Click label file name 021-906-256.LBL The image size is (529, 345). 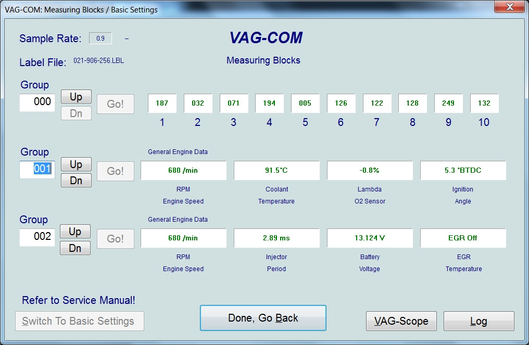(x=98, y=61)
